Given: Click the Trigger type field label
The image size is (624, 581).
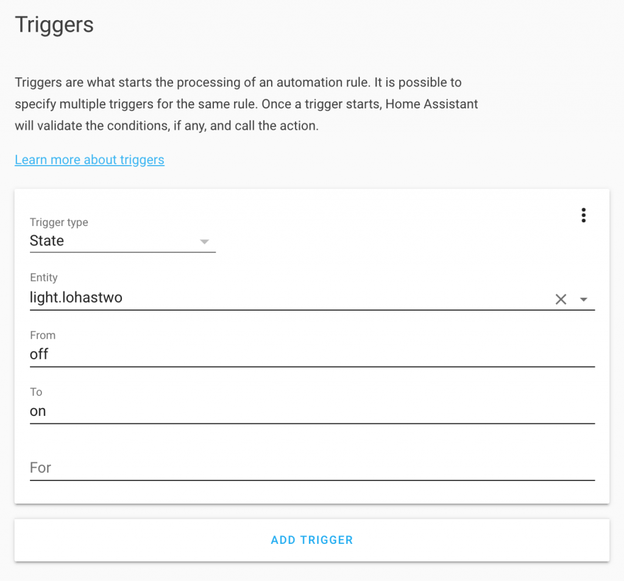Looking at the screenshot, I should pos(59,222).
